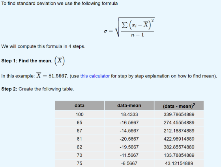
Task: Click data cell showing 65
Action: 79,123
